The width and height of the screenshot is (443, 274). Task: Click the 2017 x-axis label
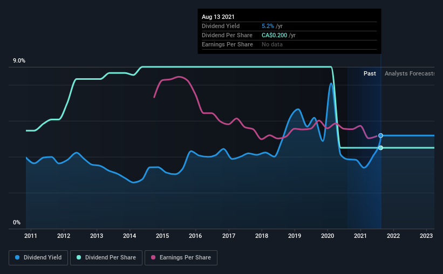click(229, 236)
